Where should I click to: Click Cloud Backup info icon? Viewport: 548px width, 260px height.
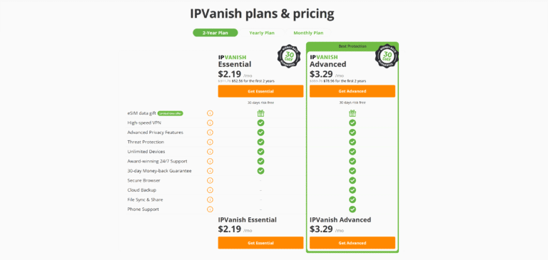pyautogui.click(x=210, y=190)
